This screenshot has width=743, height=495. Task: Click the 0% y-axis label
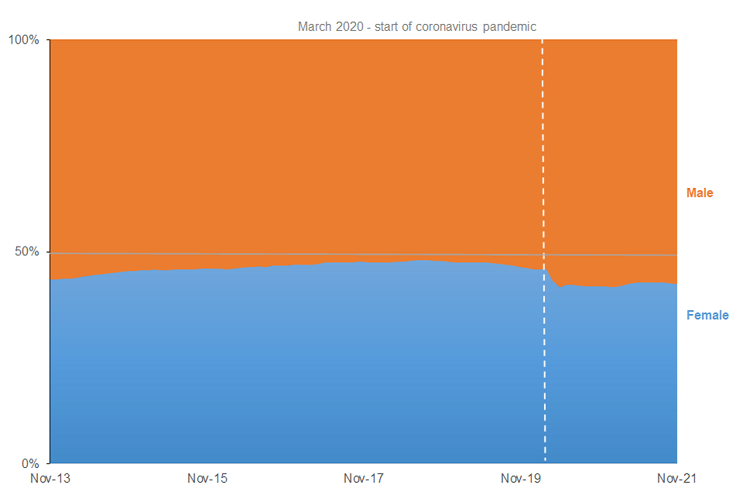[x=30, y=464]
